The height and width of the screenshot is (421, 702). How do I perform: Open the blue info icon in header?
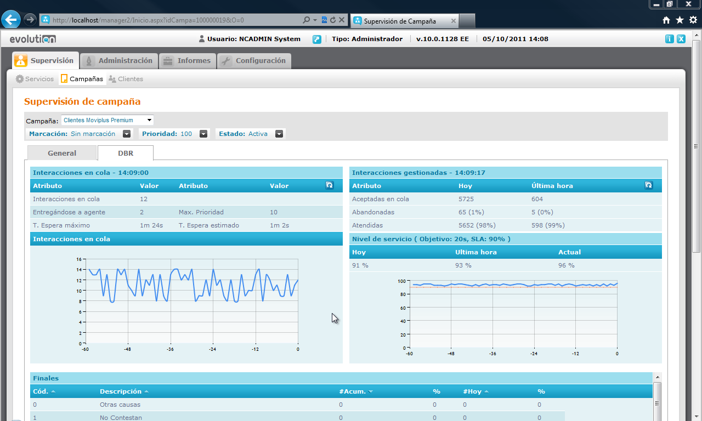point(670,39)
